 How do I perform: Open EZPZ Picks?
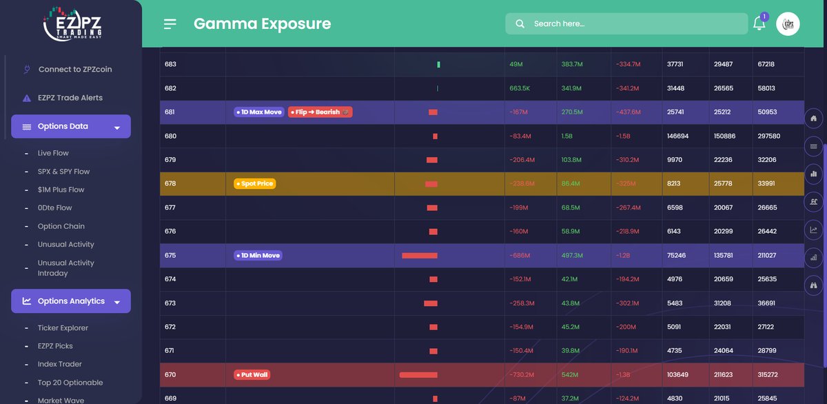55,346
